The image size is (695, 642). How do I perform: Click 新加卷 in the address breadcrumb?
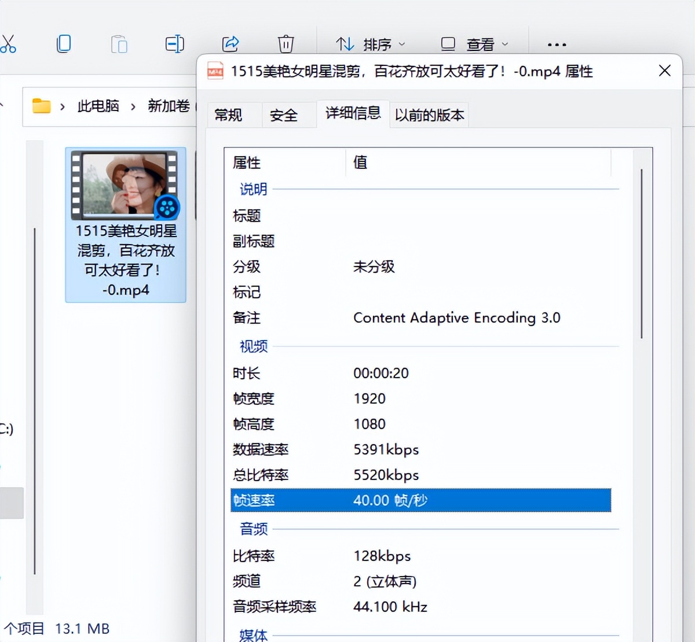[169, 106]
